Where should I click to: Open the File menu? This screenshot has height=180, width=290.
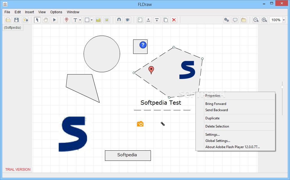[7, 12]
